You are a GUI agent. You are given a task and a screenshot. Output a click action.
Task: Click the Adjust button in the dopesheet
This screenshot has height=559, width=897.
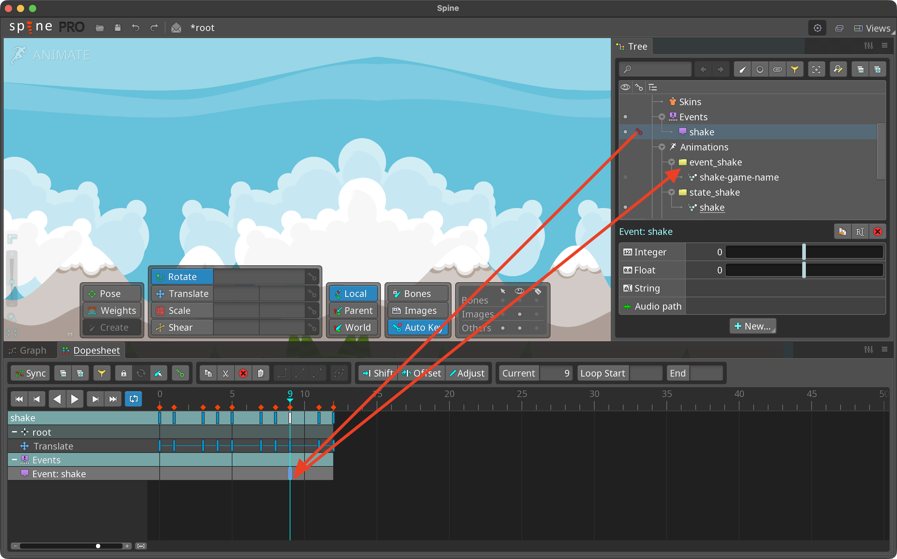click(467, 373)
